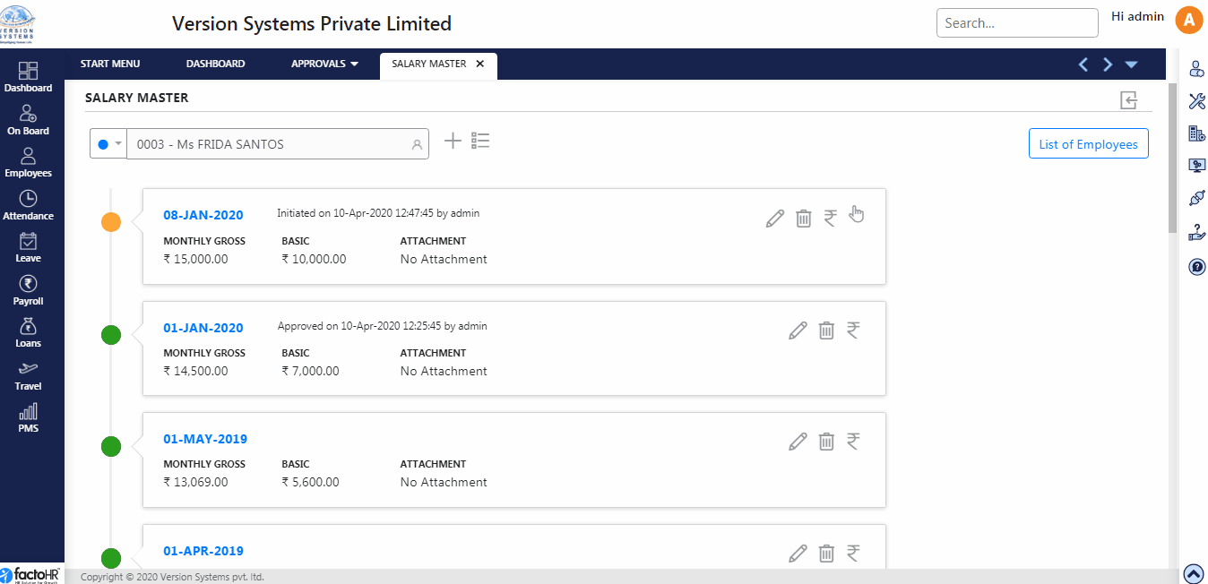Click the orange timeline marker for 08-JAN-2020
This screenshot has width=1208, height=584.
pos(111,223)
